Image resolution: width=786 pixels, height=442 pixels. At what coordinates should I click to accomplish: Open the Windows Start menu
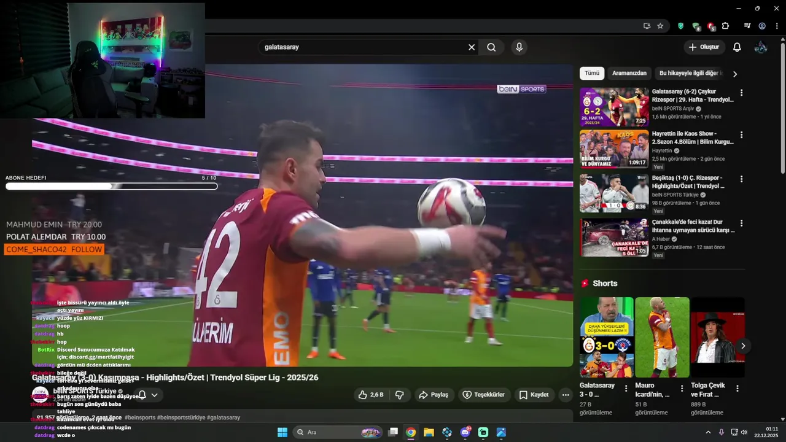click(x=282, y=432)
